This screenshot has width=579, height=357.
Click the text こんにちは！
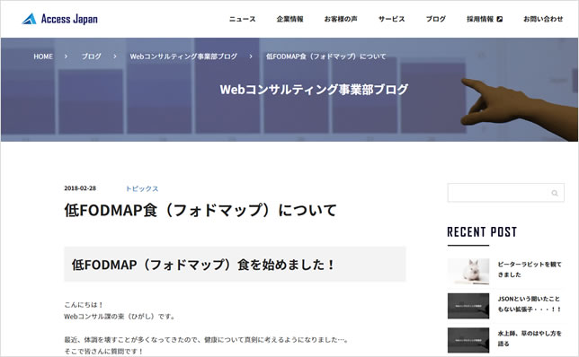[x=84, y=305]
